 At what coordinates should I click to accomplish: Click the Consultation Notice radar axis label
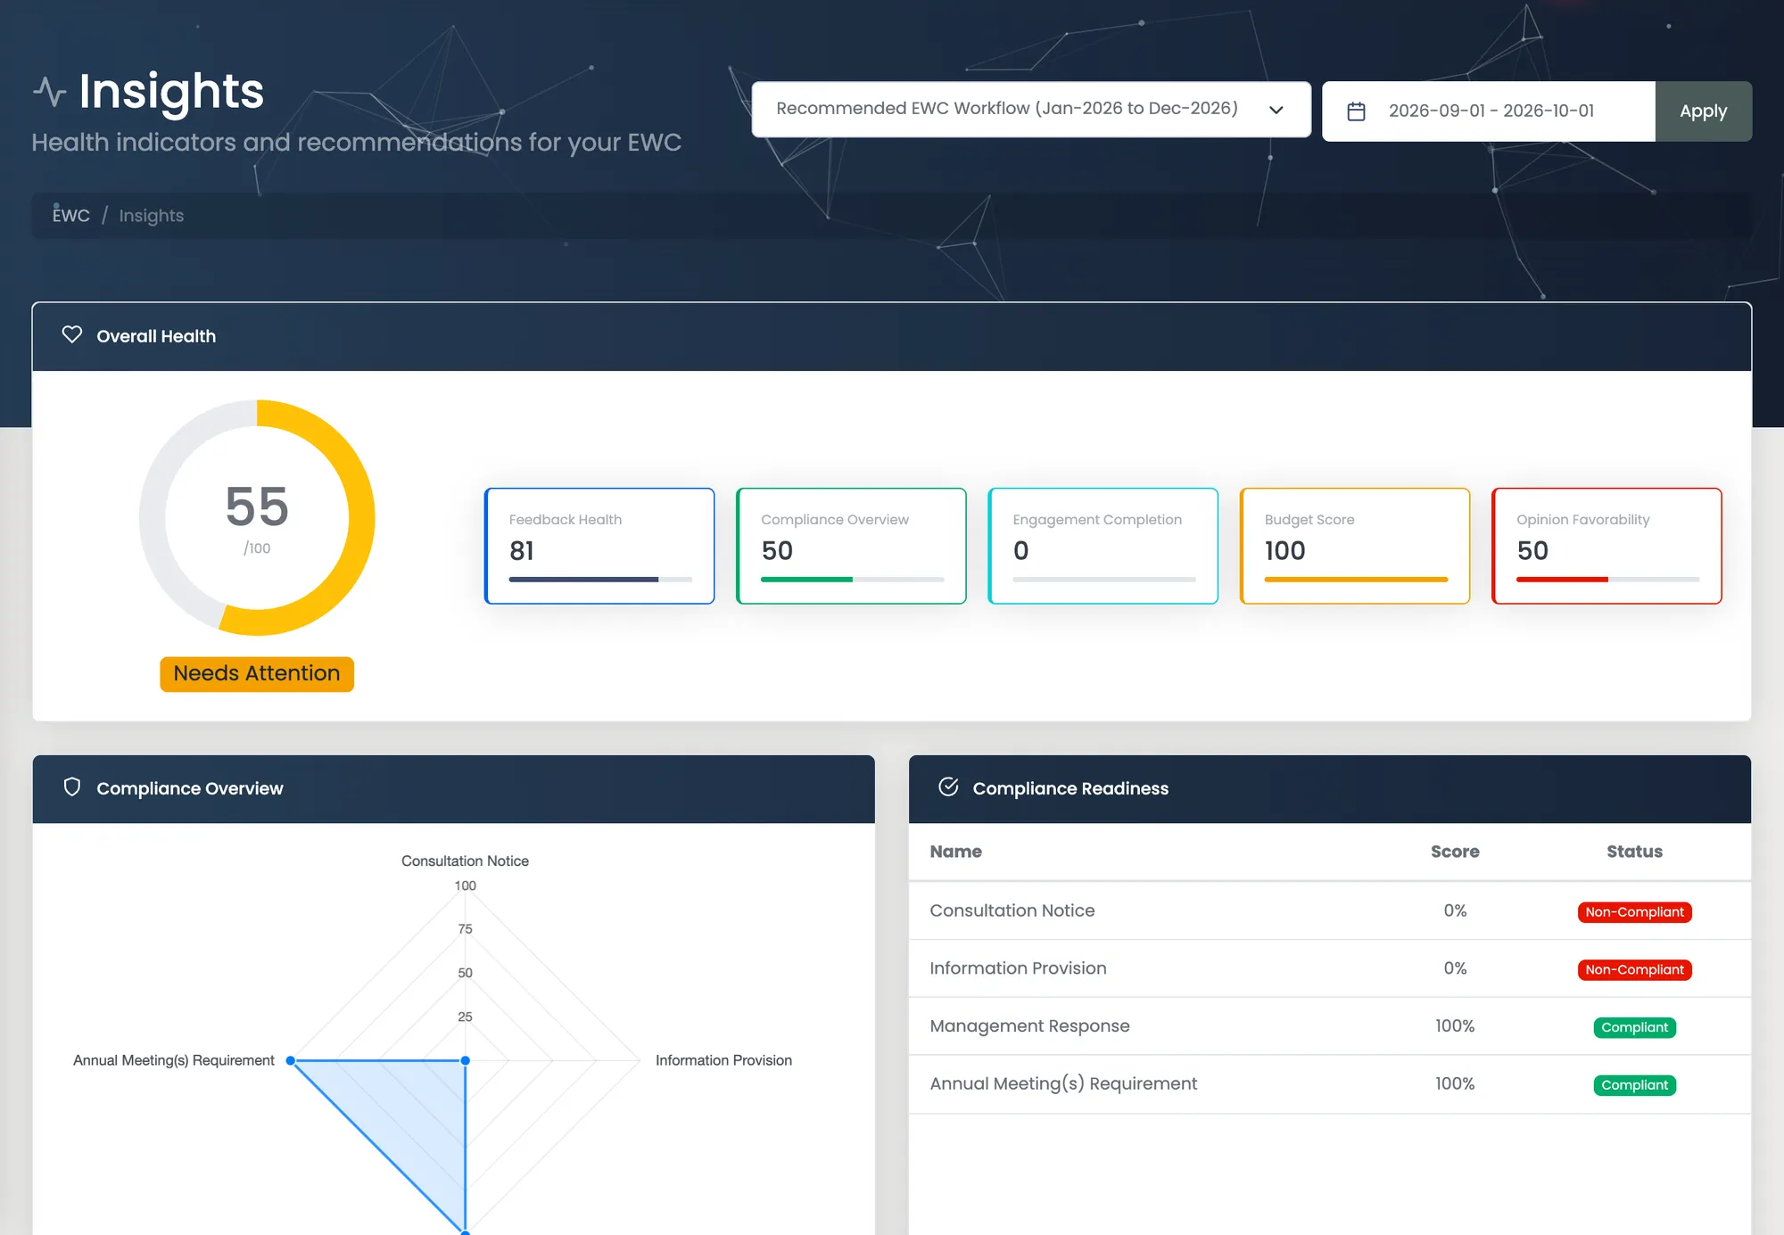[x=465, y=860]
